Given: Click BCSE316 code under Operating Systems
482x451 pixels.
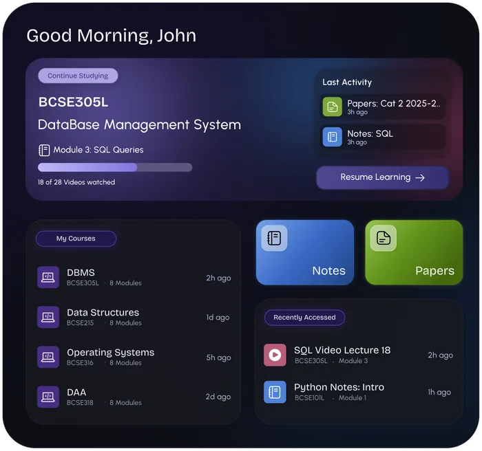Looking at the screenshot, I should pyautogui.click(x=80, y=363).
